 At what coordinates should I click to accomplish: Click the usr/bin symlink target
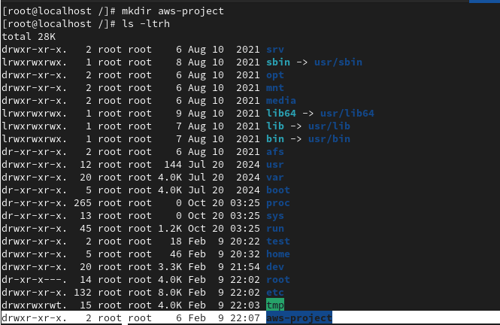pyautogui.click(x=329, y=138)
